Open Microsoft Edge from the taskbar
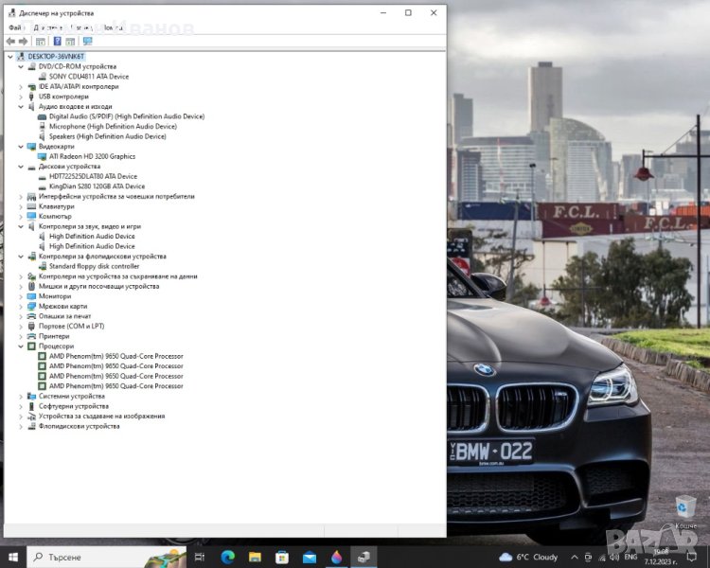 pos(227,557)
